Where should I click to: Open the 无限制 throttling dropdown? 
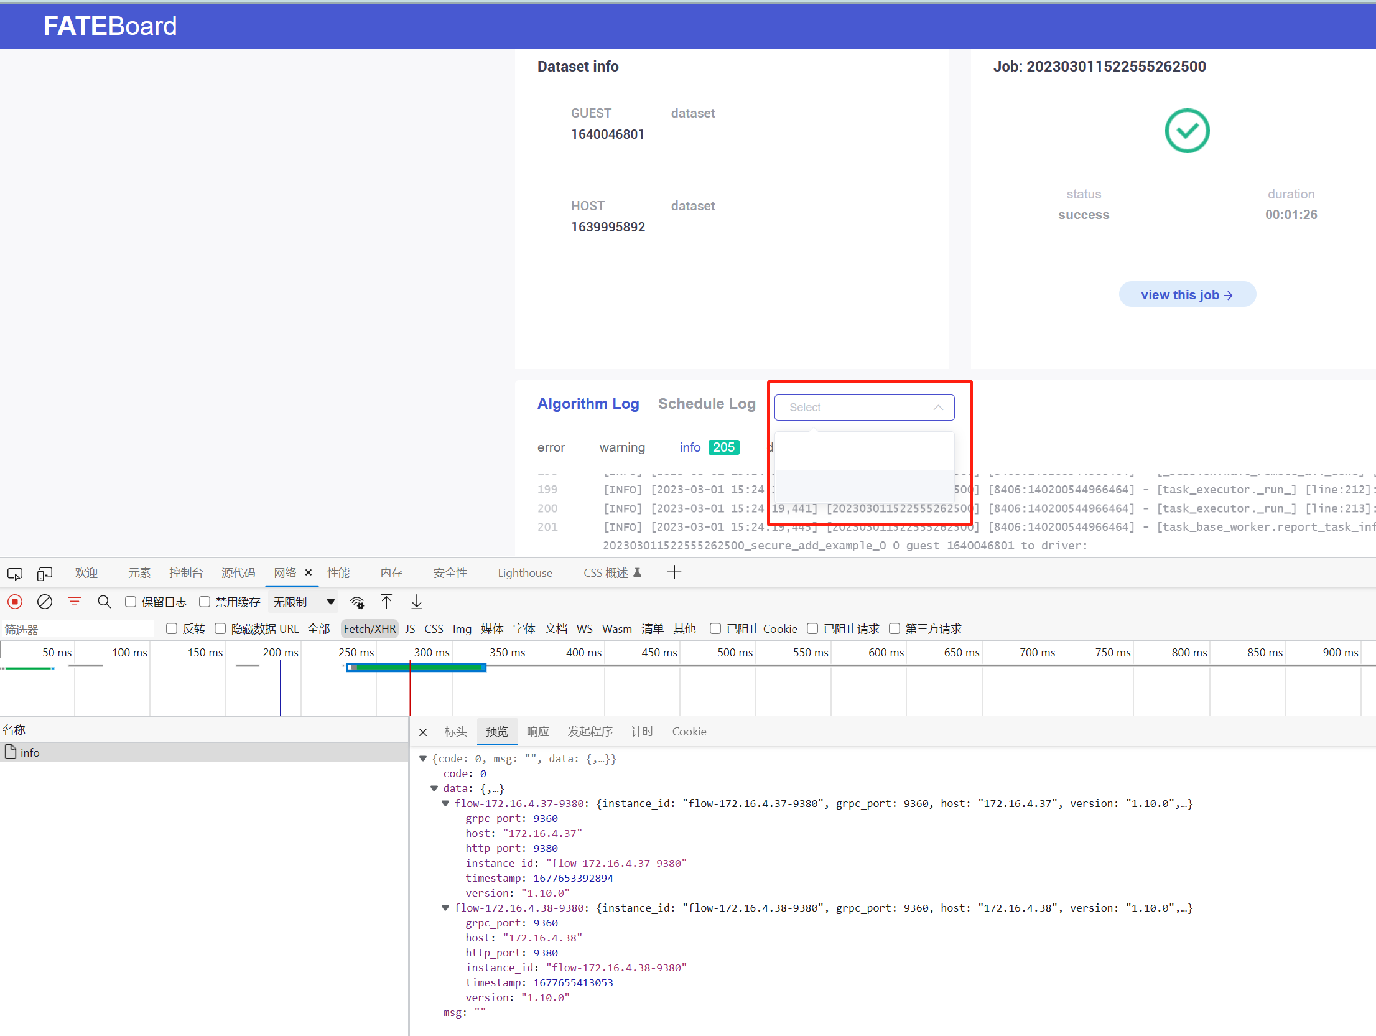click(304, 602)
